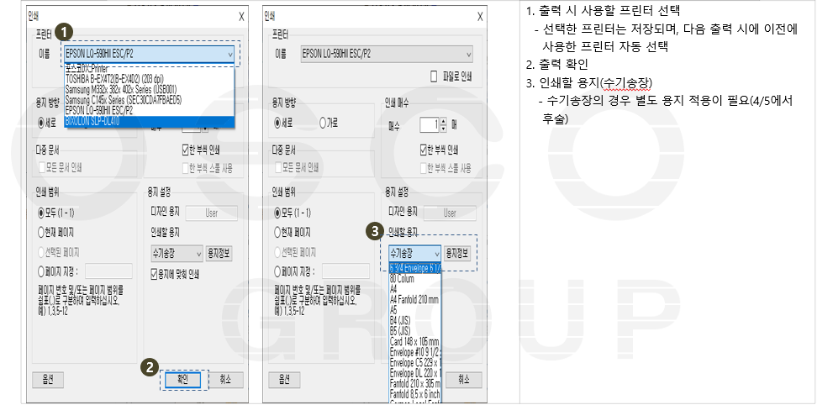This screenshot has width=833, height=405.
Task: Close the print dialog showing the printer list
Action: coord(242,17)
